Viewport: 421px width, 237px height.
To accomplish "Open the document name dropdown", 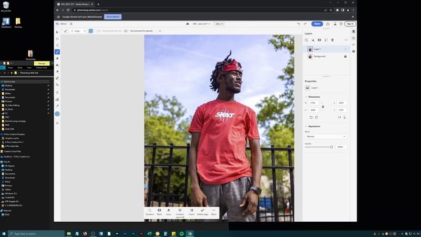I will pyautogui.click(x=201, y=24).
